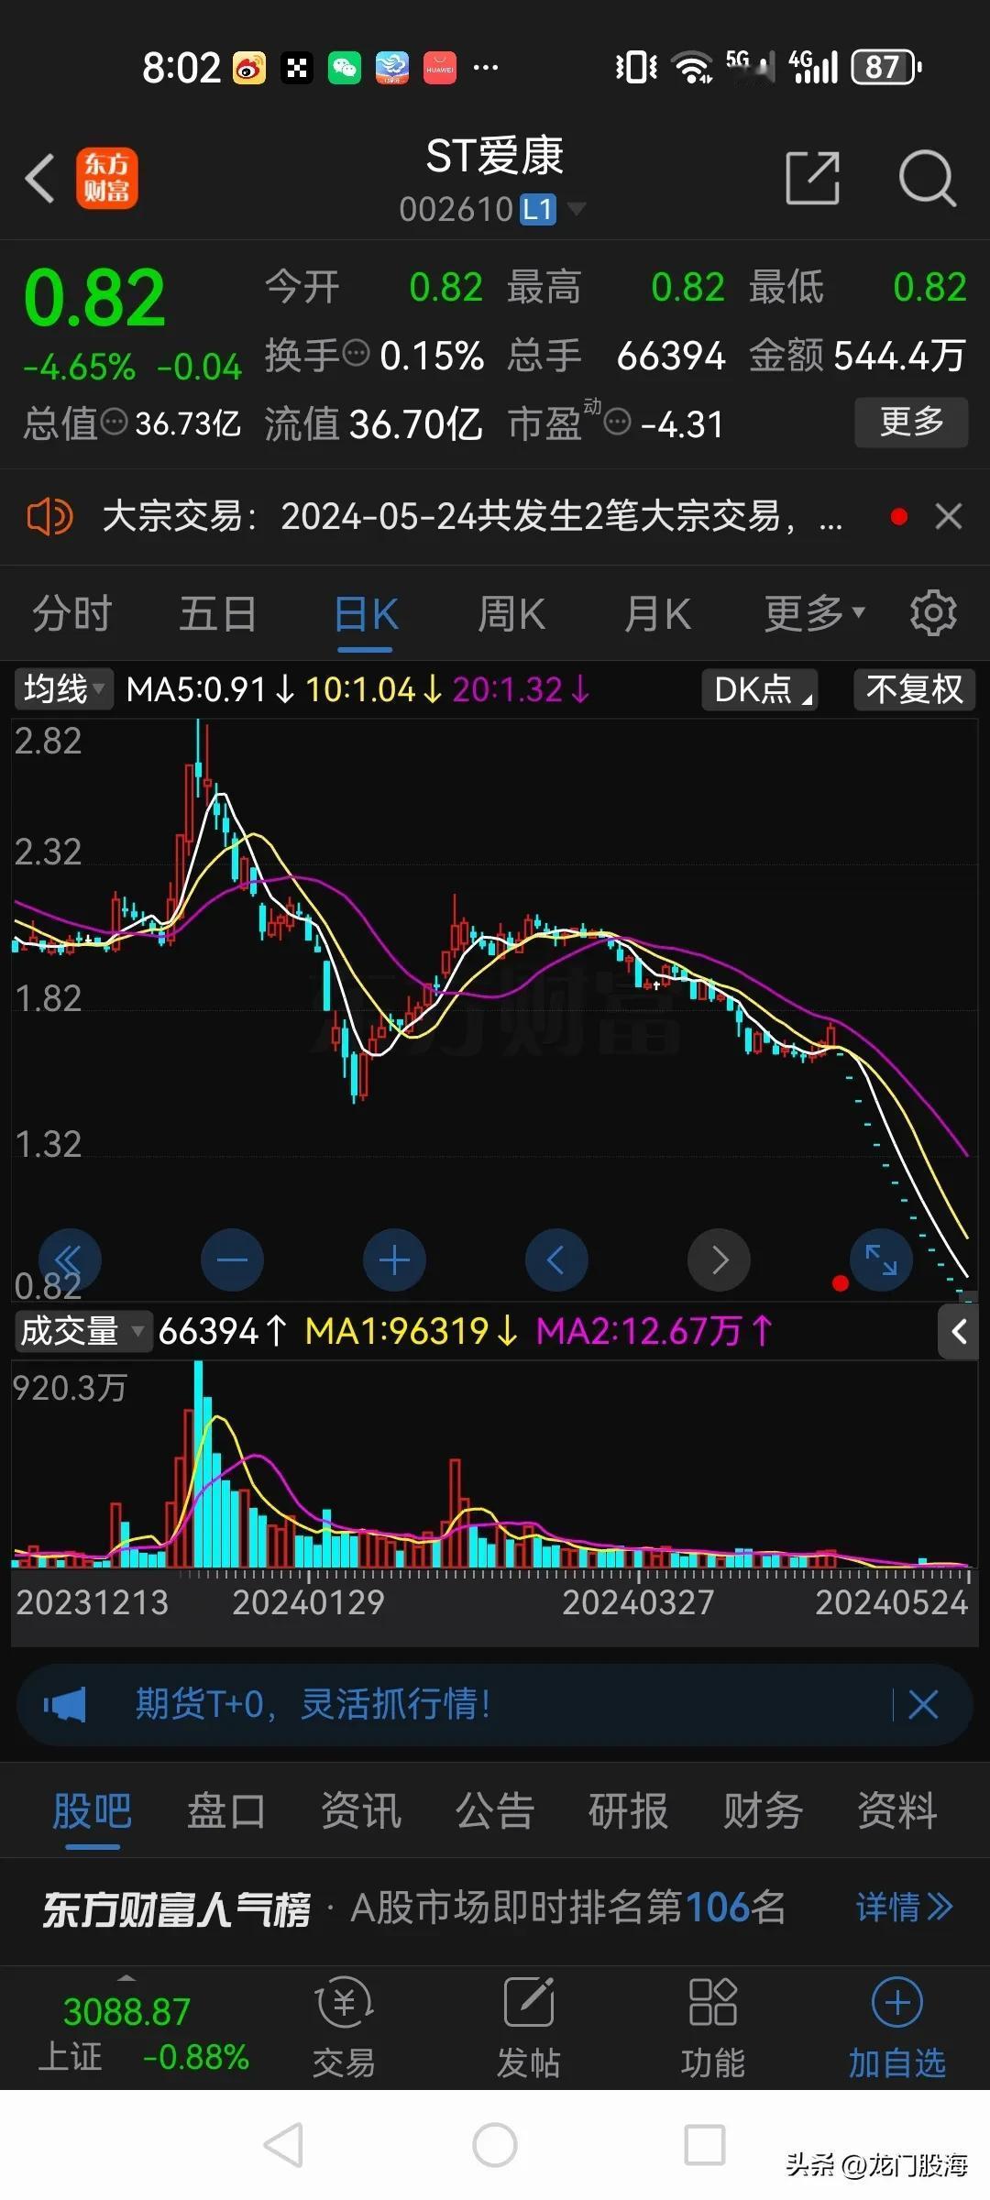This screenshot has height=2200, width=990.
Task: Open the share icon in header
Action: pyautogui.click(x=813, y=178)
